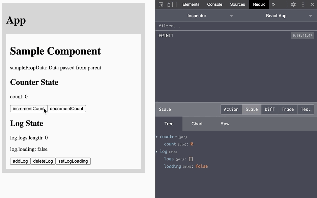The image size is (317, 198).
Task: Click the addLog button
Action: coord(20,161)
